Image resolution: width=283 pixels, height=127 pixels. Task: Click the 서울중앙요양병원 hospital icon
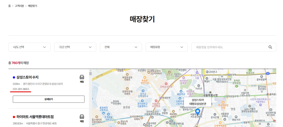coord(156,101)
